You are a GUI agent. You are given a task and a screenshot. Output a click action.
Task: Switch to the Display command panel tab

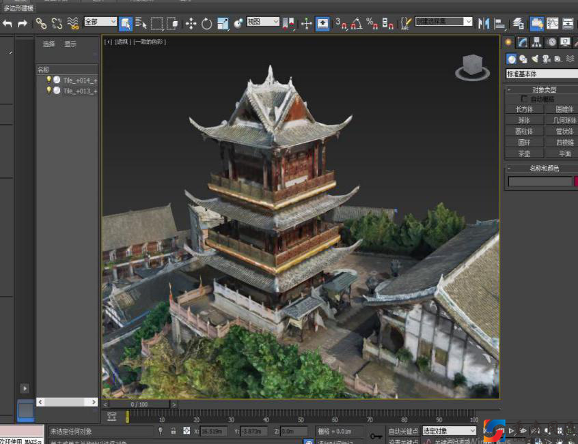[565, 42]
